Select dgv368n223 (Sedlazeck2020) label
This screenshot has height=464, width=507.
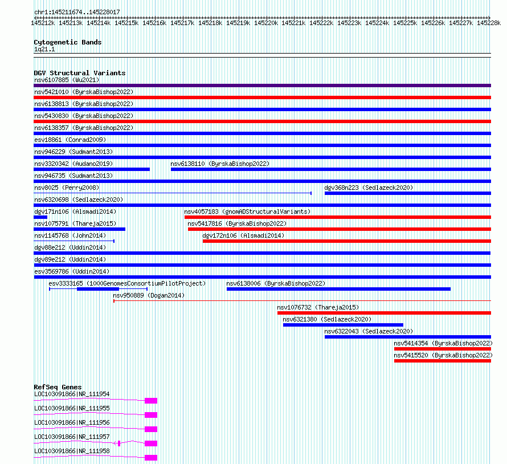369,188
